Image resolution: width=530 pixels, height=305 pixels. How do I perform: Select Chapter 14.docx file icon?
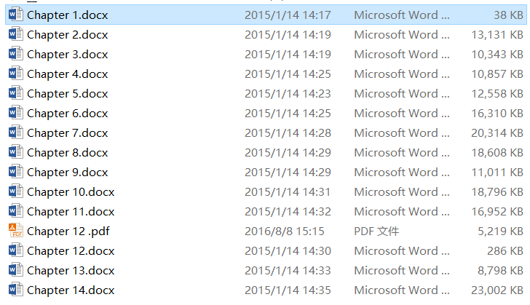[x=16, y=290]
